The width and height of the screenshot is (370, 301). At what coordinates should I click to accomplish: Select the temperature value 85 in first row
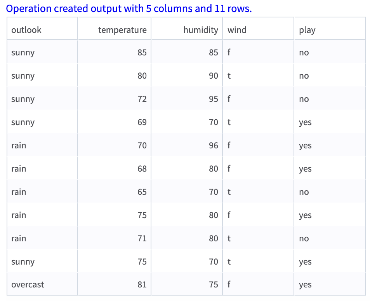pyautogui.click(x=142, y=52)
